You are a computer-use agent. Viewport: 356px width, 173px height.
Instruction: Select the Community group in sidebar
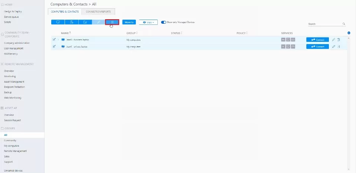pos(10,140)
